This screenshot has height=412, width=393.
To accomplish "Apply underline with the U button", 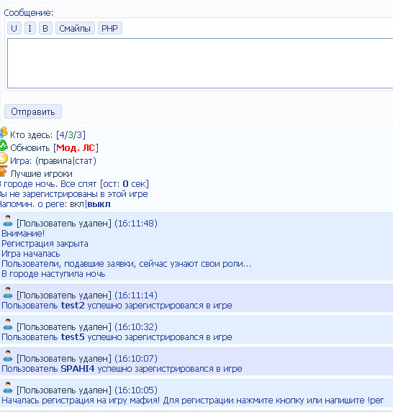I will pos(14,28).
